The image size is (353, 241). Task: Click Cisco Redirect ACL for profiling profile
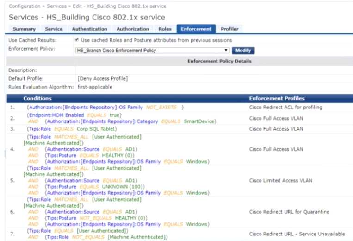(x=285, y=108)
